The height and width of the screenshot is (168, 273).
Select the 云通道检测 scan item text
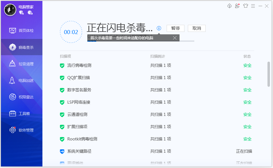click(77, 114)
